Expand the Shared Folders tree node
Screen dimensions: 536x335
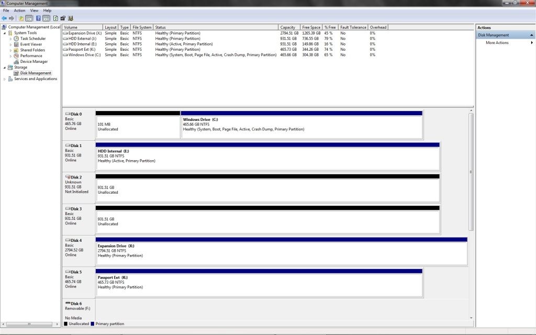(10, 50)
